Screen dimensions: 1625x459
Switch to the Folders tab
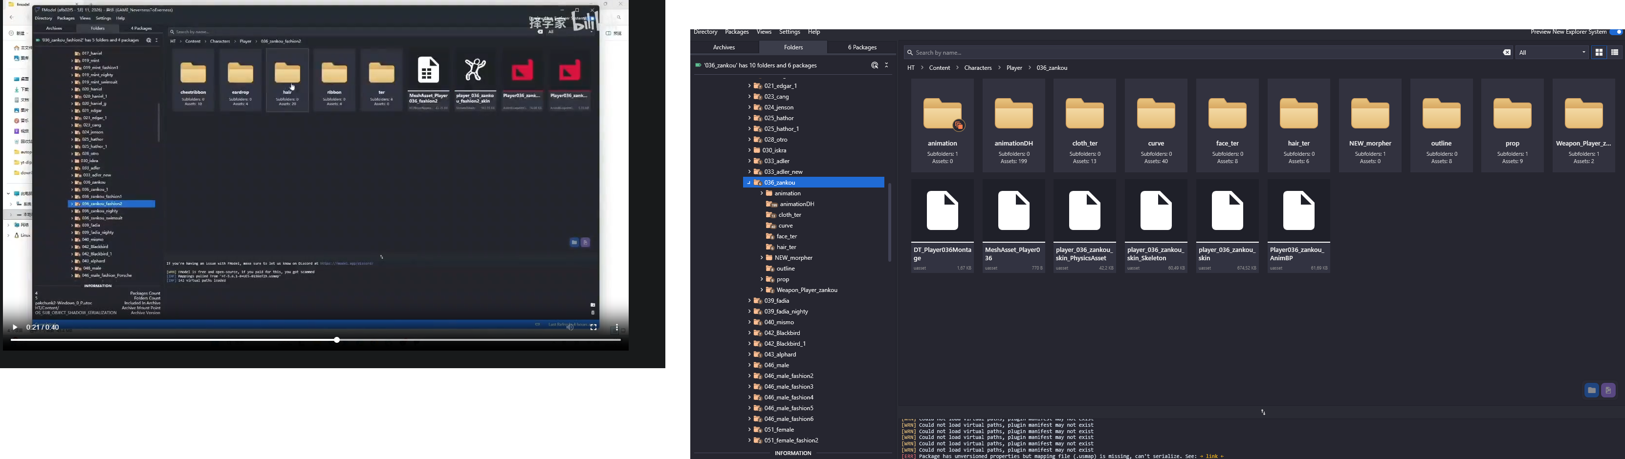[793, 47]
